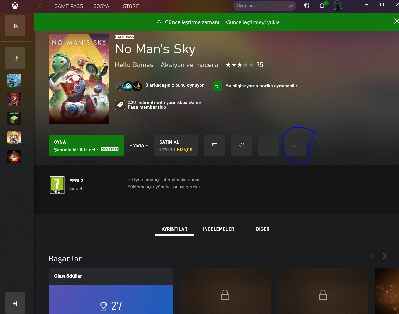The height and width of the screenshot is (314, 399).
Task: Click the Başarılar section heading
Action: [65, 259]
